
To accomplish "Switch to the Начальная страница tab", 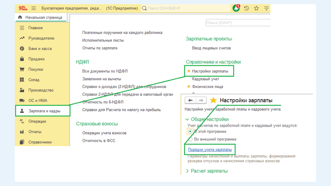I will tap(41, 17).
